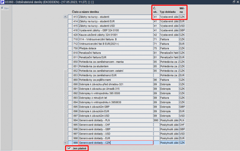Toggle the Nav radio indicator

pyautogui.click(x=2, y=8)
